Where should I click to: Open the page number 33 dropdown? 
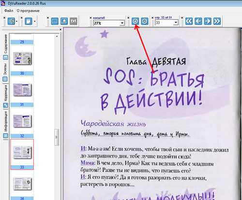click(x=176, y=23)
